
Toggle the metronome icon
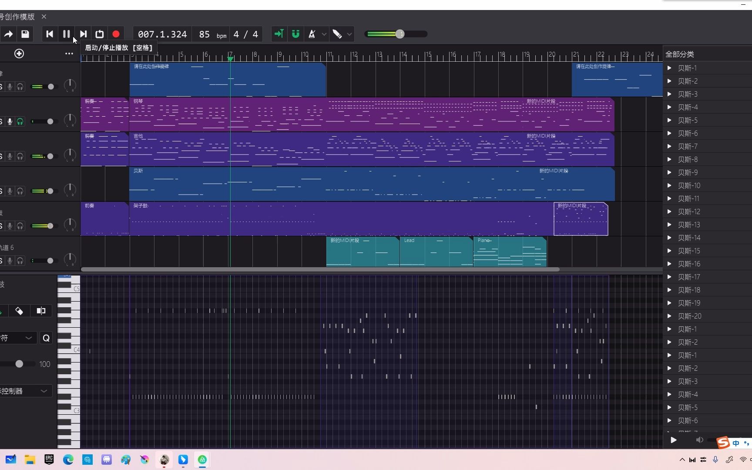coord(312,34)
